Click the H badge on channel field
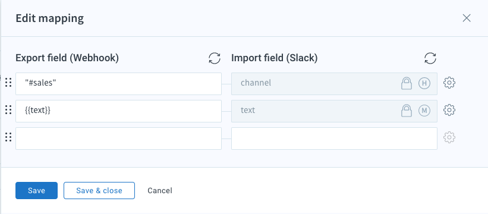This screenshot has height=214, width=488. 424,83
